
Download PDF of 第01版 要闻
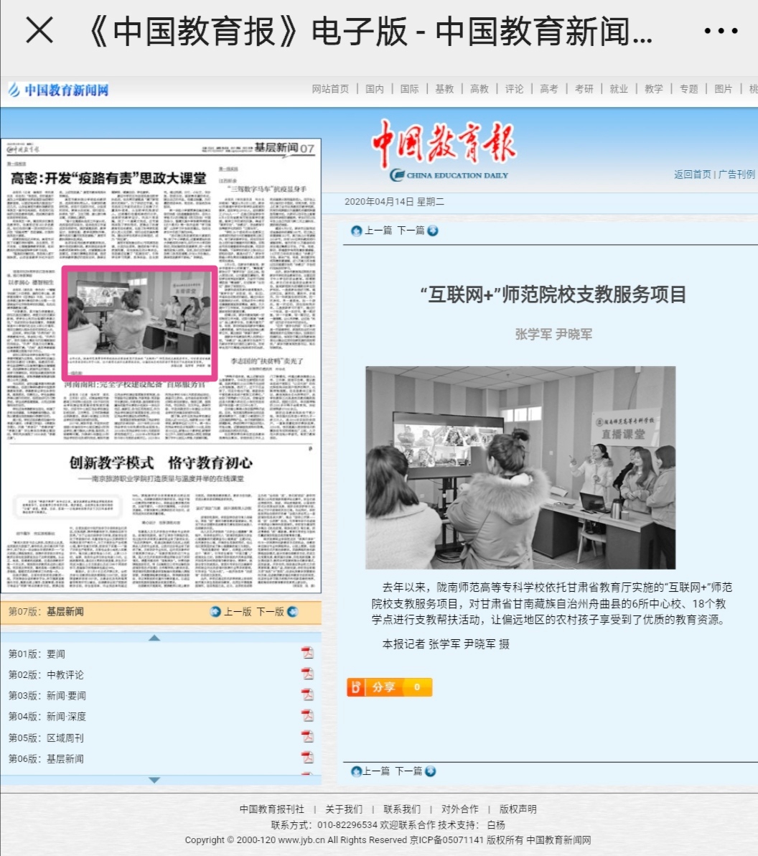pos(307,653)
